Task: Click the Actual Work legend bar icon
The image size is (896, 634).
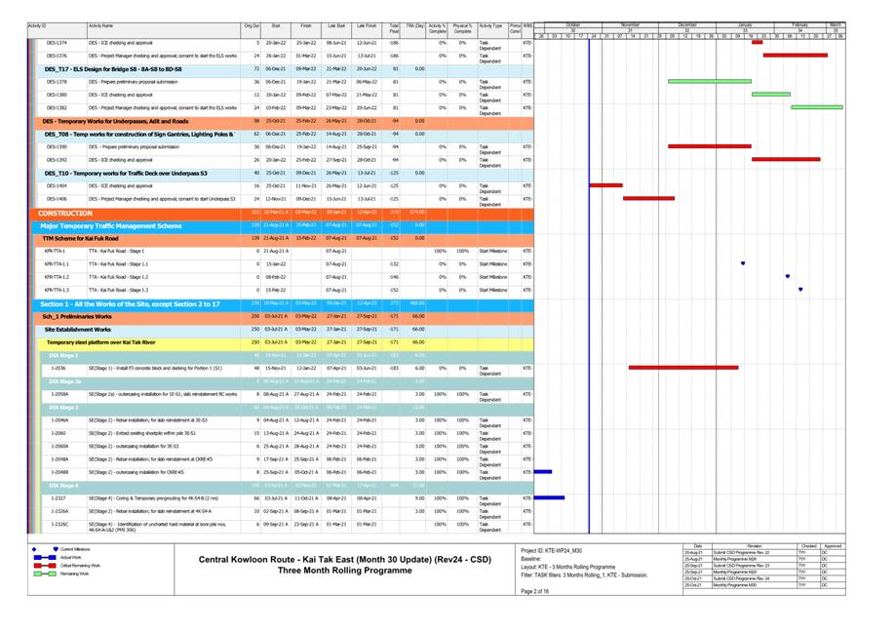Action: 45,557
